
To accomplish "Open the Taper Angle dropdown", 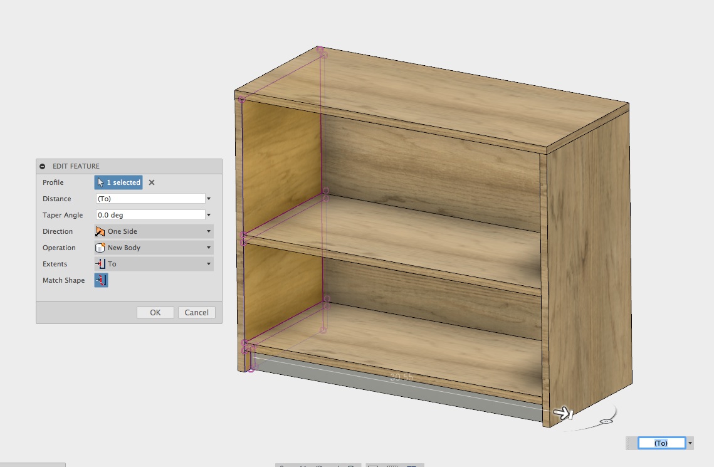I will click(x=208, y=215).
